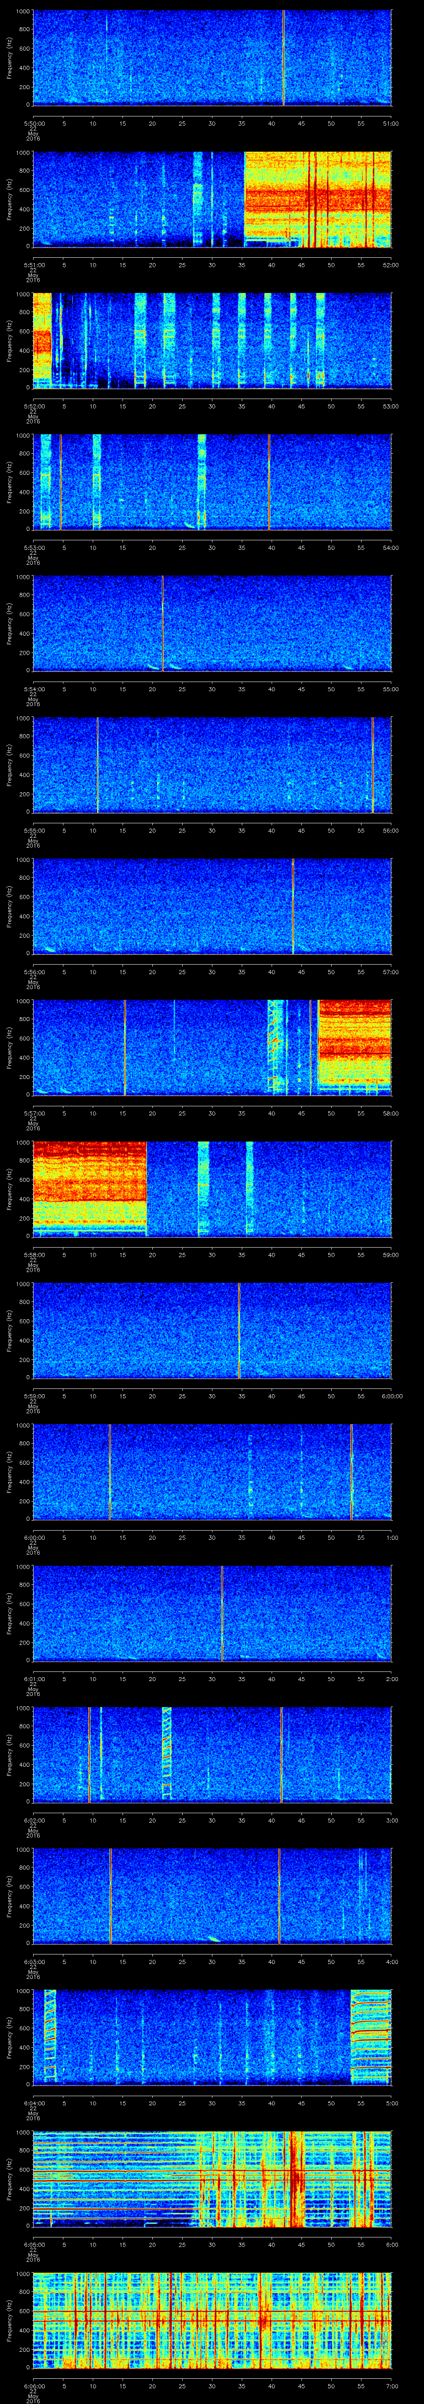
Task: Click the '5:58:00' start time label
Action: (34, 1254)
